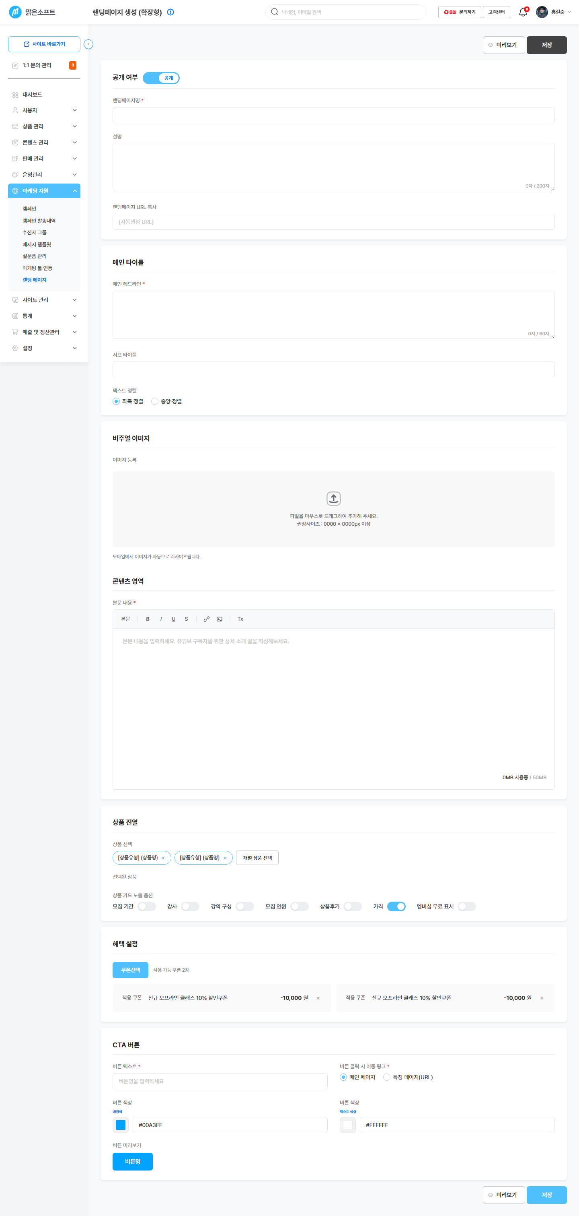Toggle strikethrough in the editor toolbar
The image size is (579, 1216).
(x=186, y=619)
